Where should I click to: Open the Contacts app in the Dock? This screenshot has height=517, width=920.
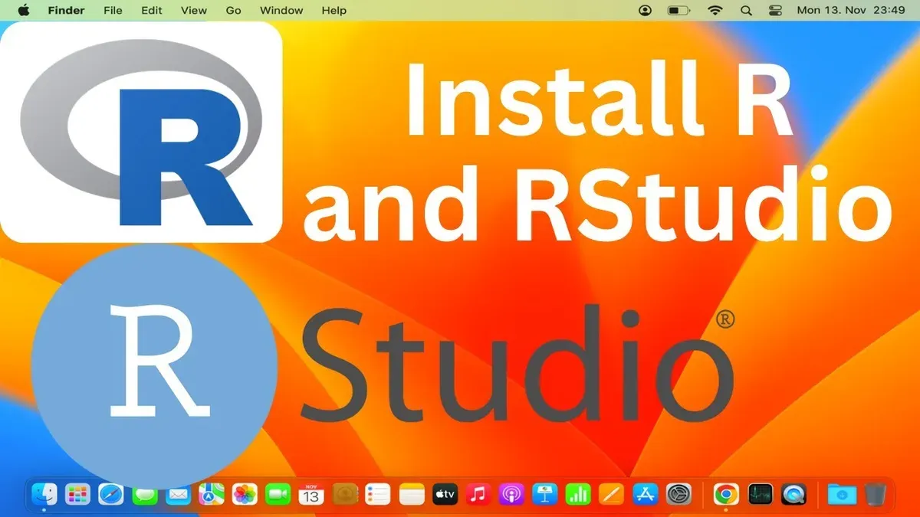(x=345, y=496)
